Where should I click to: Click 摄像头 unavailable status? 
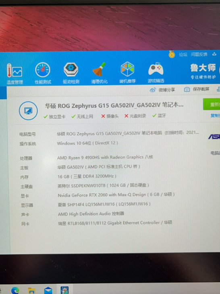click(x=110, y=116)
